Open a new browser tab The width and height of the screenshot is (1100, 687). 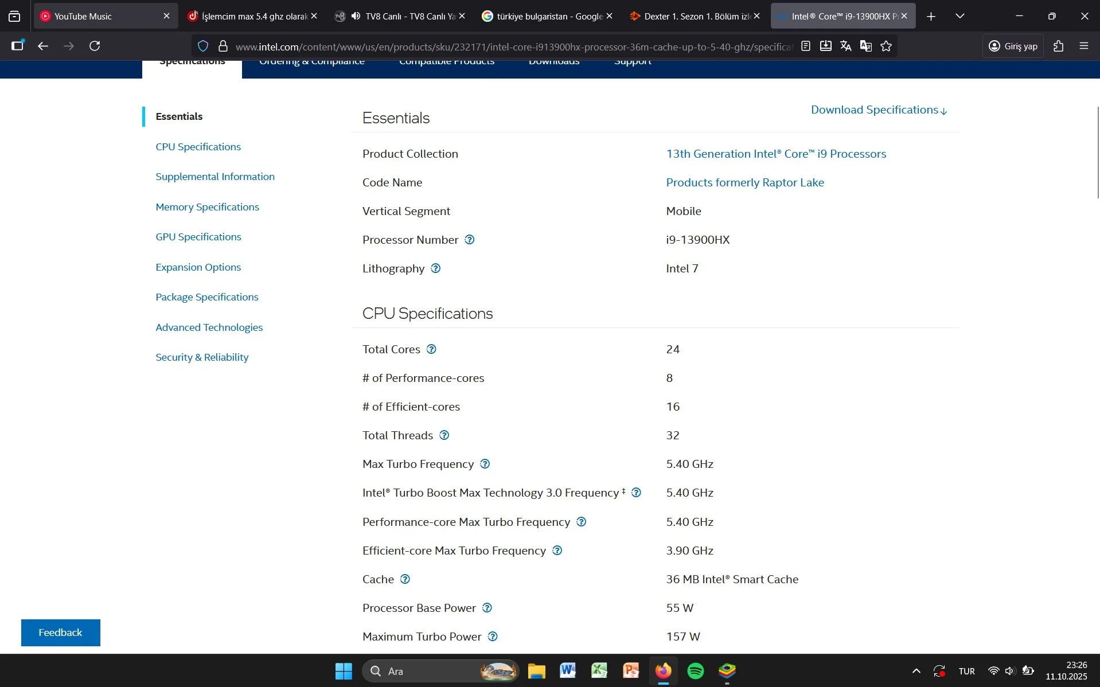tap(931, 16)
